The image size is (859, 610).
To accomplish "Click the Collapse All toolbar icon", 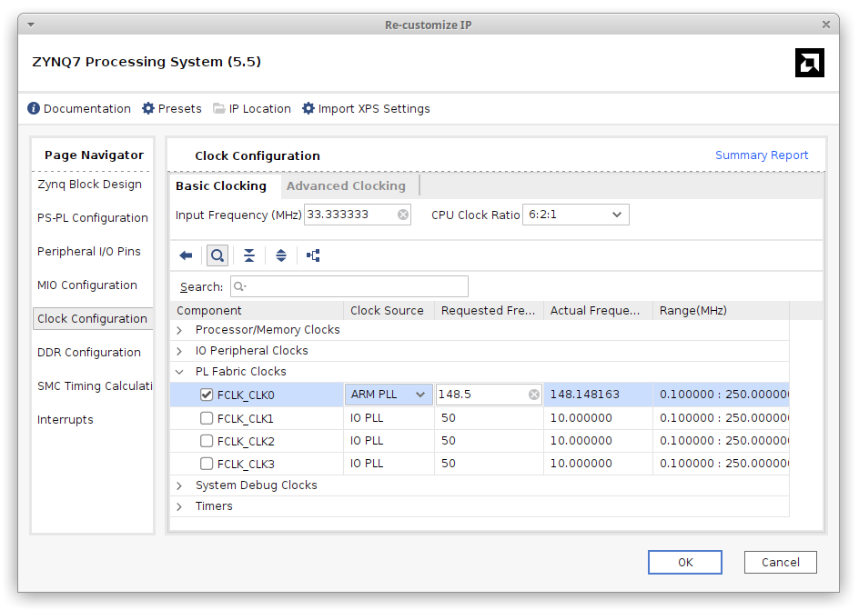I will click(x=249, y=255).
